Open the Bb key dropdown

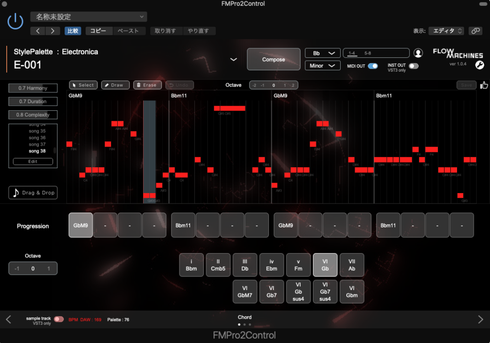pyautogui.click(x=323, y=53)
